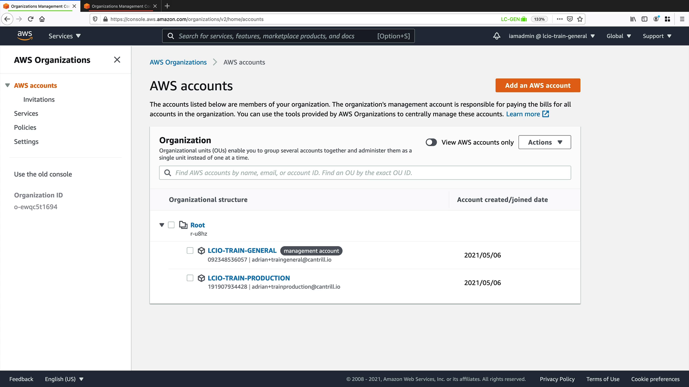Click the padlock site info icon
Image resolution: width=689 pixels, height=387 pixels.
pos(106,19)
